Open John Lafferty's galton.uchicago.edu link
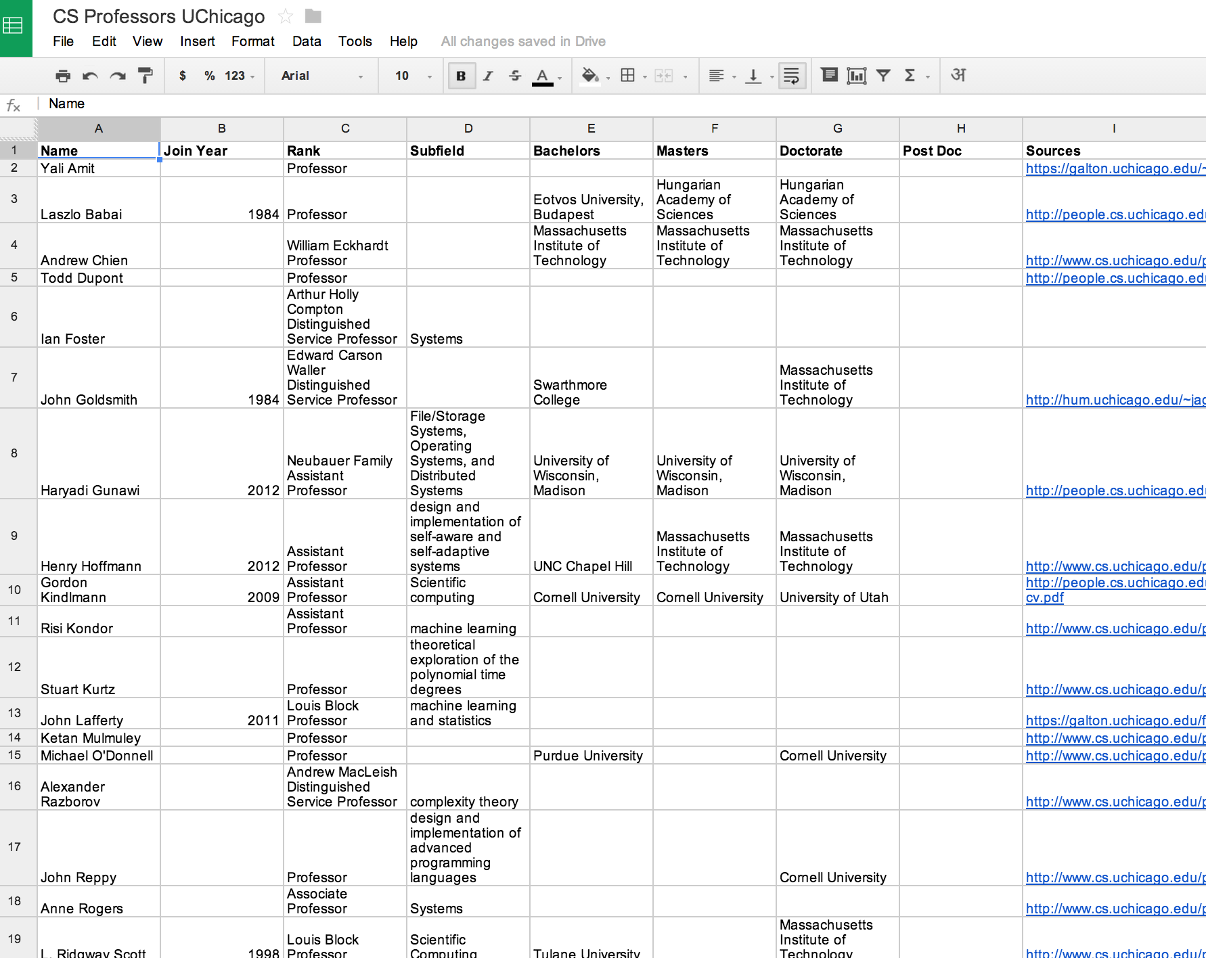This screenshot has height=958, width=1206. point(1115,721)
